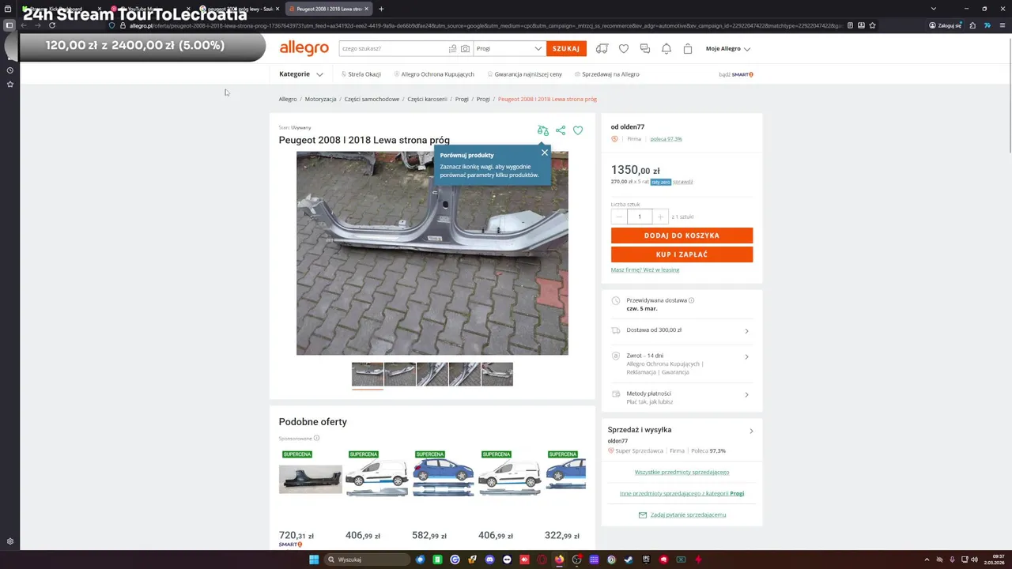
Task: Open Strefa Okazji link
Action: pyautogui.click(x=361, y=74)
